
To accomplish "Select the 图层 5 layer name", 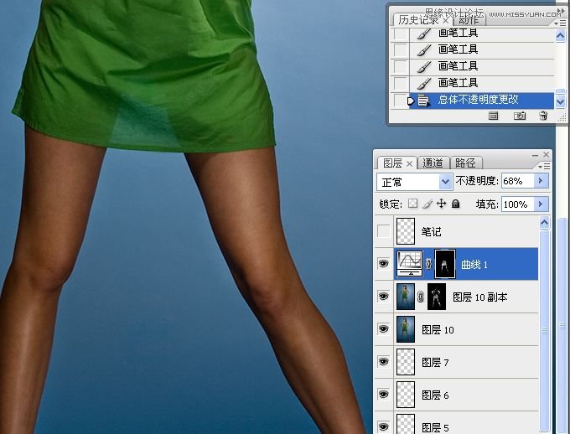I will click(435, 427).
